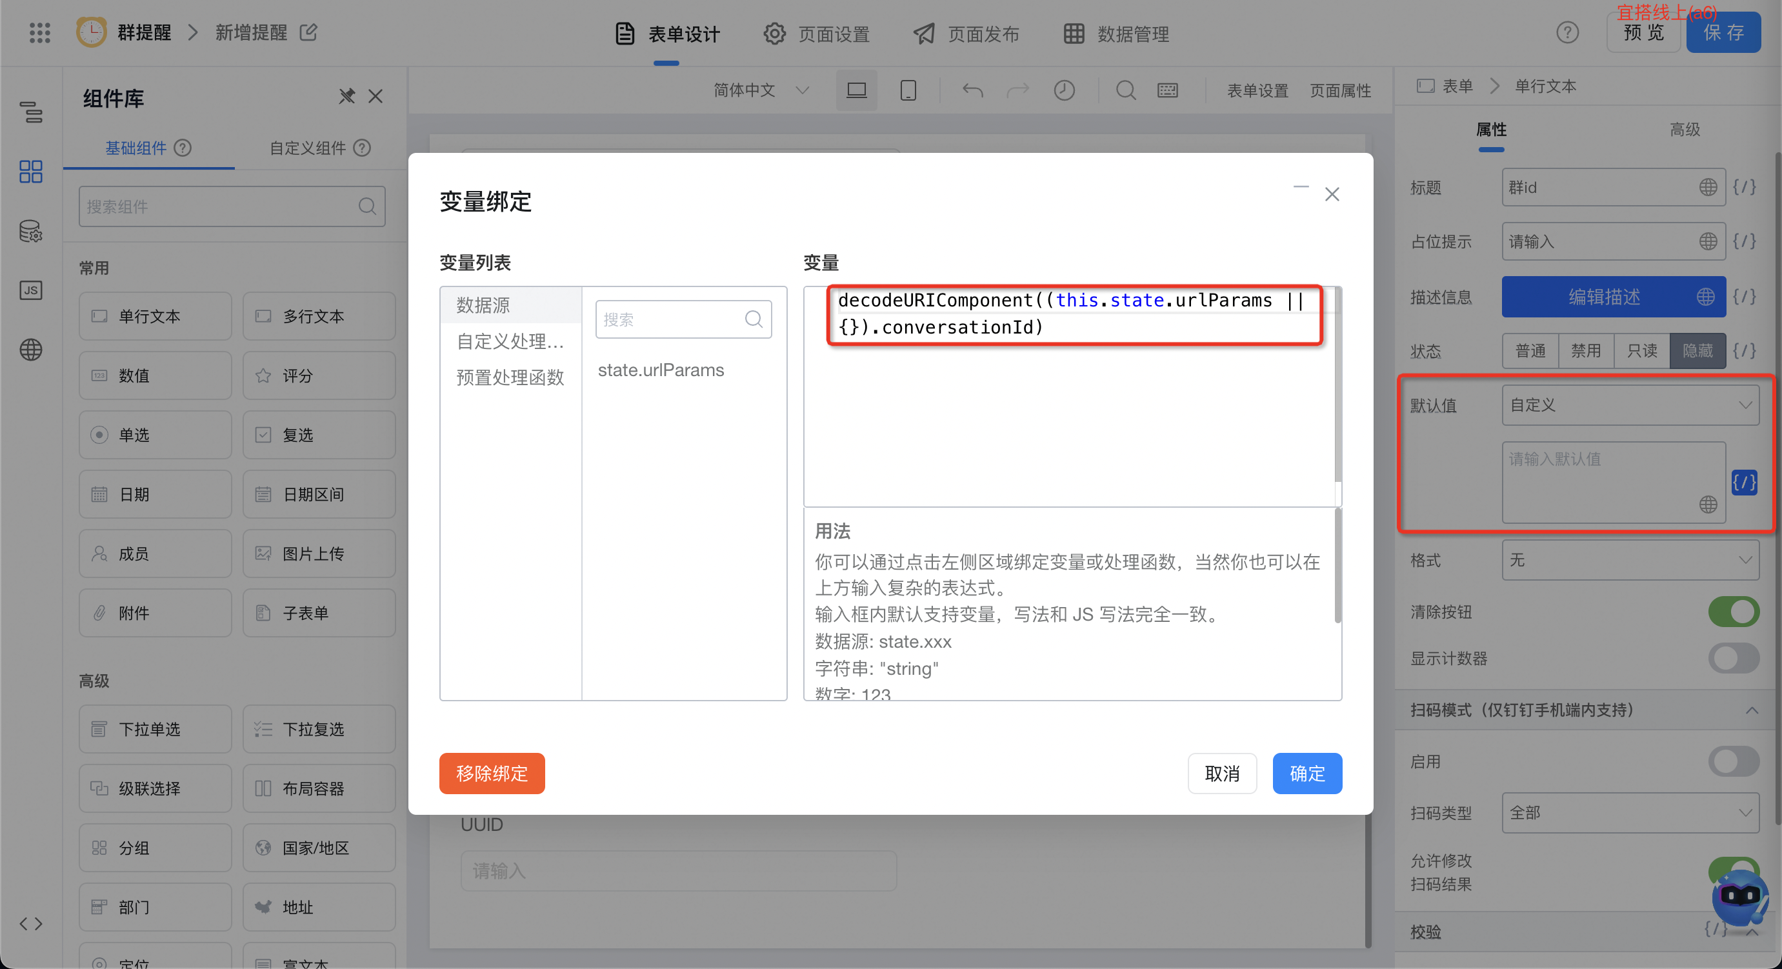Open data source icon in left sidebar
This screenshot has height=969, width=1782.
click(31, 231)
